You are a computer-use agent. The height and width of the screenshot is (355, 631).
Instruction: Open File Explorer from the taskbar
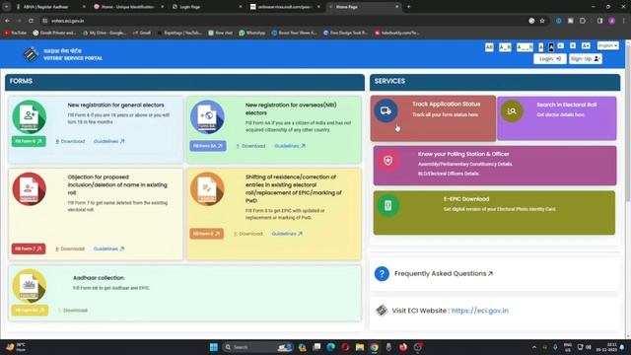(x=359, y=347)
